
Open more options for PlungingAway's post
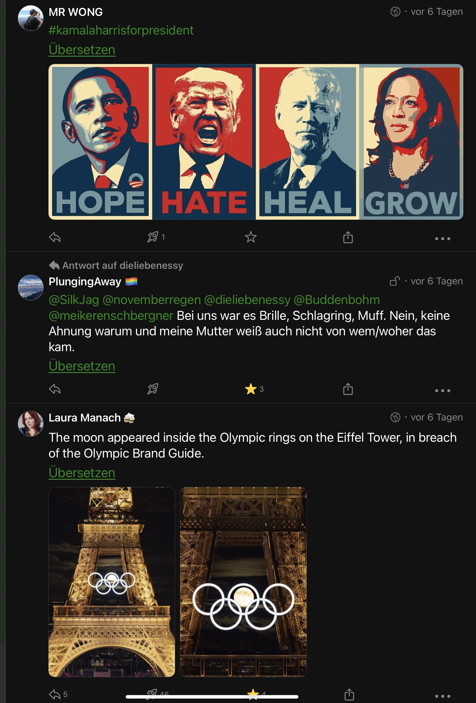(x=442, y=390)
